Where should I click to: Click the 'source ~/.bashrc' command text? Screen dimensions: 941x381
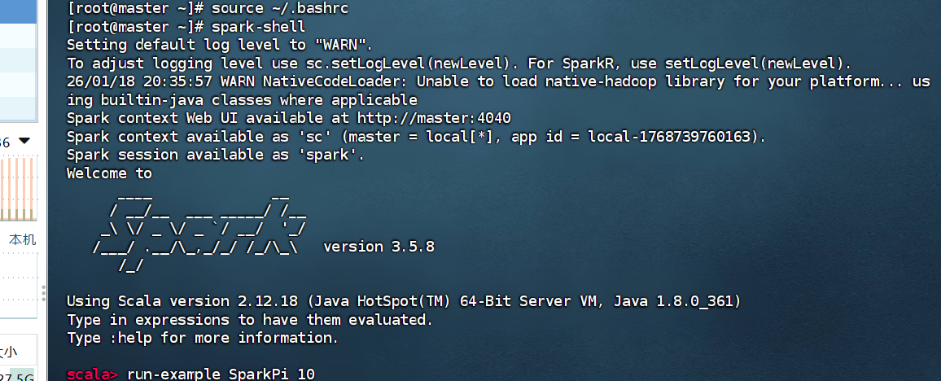click(279, 9)
